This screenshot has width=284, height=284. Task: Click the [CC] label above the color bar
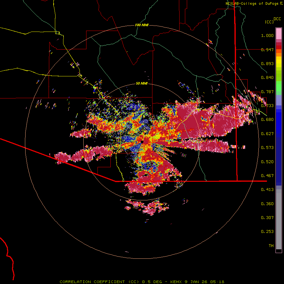[x=269, y=22]
